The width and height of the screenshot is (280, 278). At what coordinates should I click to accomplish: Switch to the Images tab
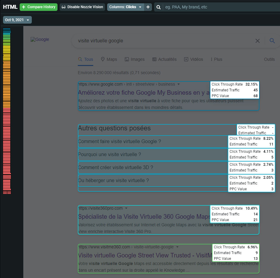click(134, 59)
